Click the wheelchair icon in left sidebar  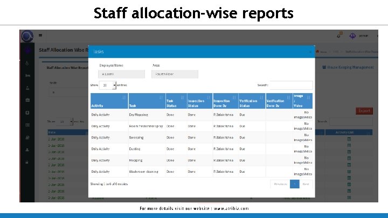pos(27,64)
